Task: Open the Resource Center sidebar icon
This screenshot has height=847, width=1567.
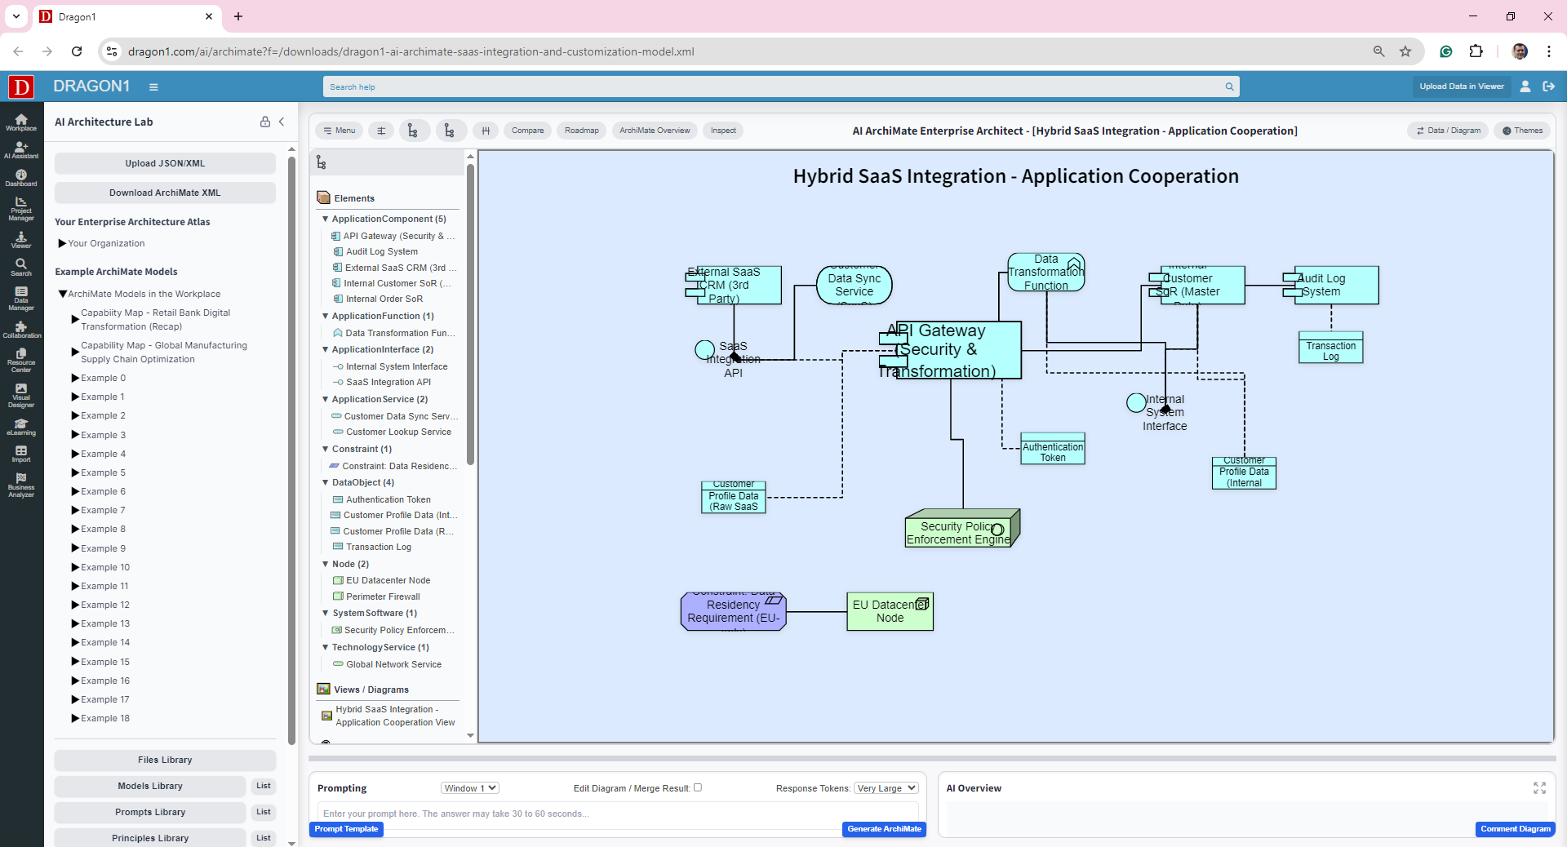Action: [x=21, y=361]
